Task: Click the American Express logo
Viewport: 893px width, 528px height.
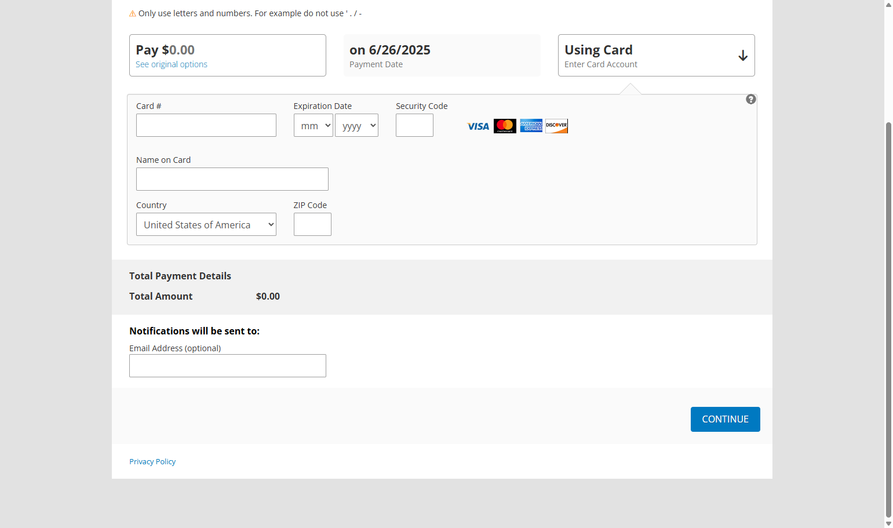Action: [x=531, y=126]
